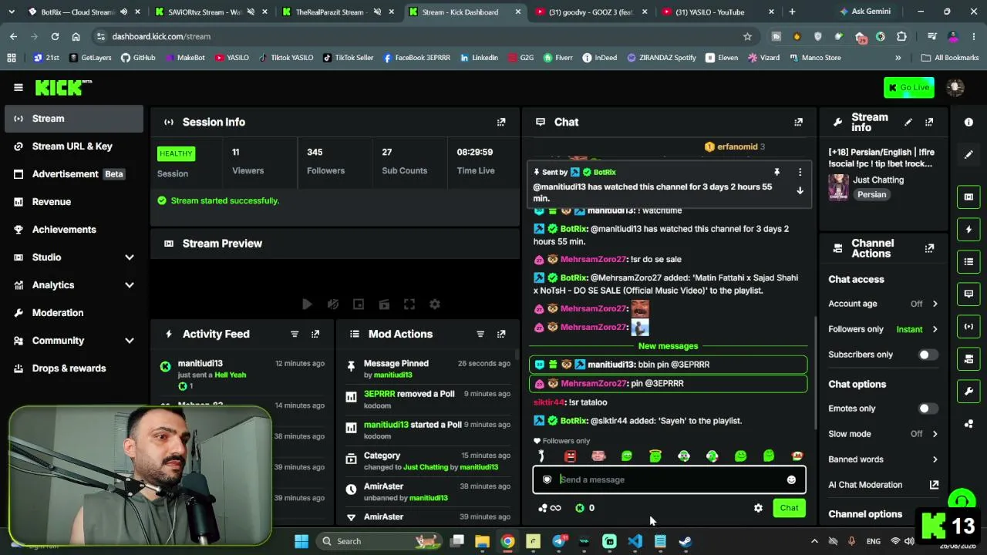Open the Account age setting
The height and width of the screenshot is (555, 987).
[x=883, y=304]
